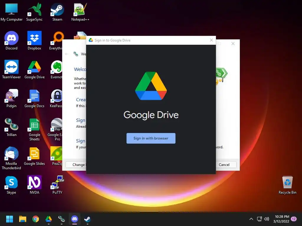302x226 pixels.
Task: Switch to Steam on the taskbar
Action: pyautogui.click(x=87, y=219)
